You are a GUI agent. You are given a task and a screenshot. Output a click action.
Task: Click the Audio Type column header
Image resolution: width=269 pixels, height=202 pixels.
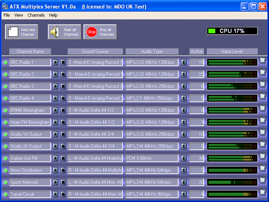152,51
